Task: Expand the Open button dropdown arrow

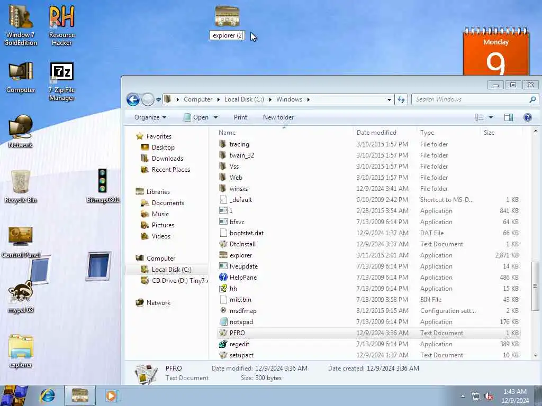Action: (x=216, y=117)
